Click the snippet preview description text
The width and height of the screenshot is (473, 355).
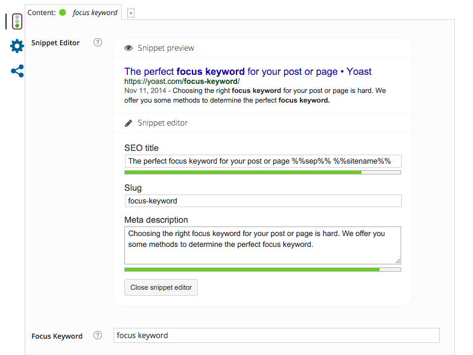255,96
